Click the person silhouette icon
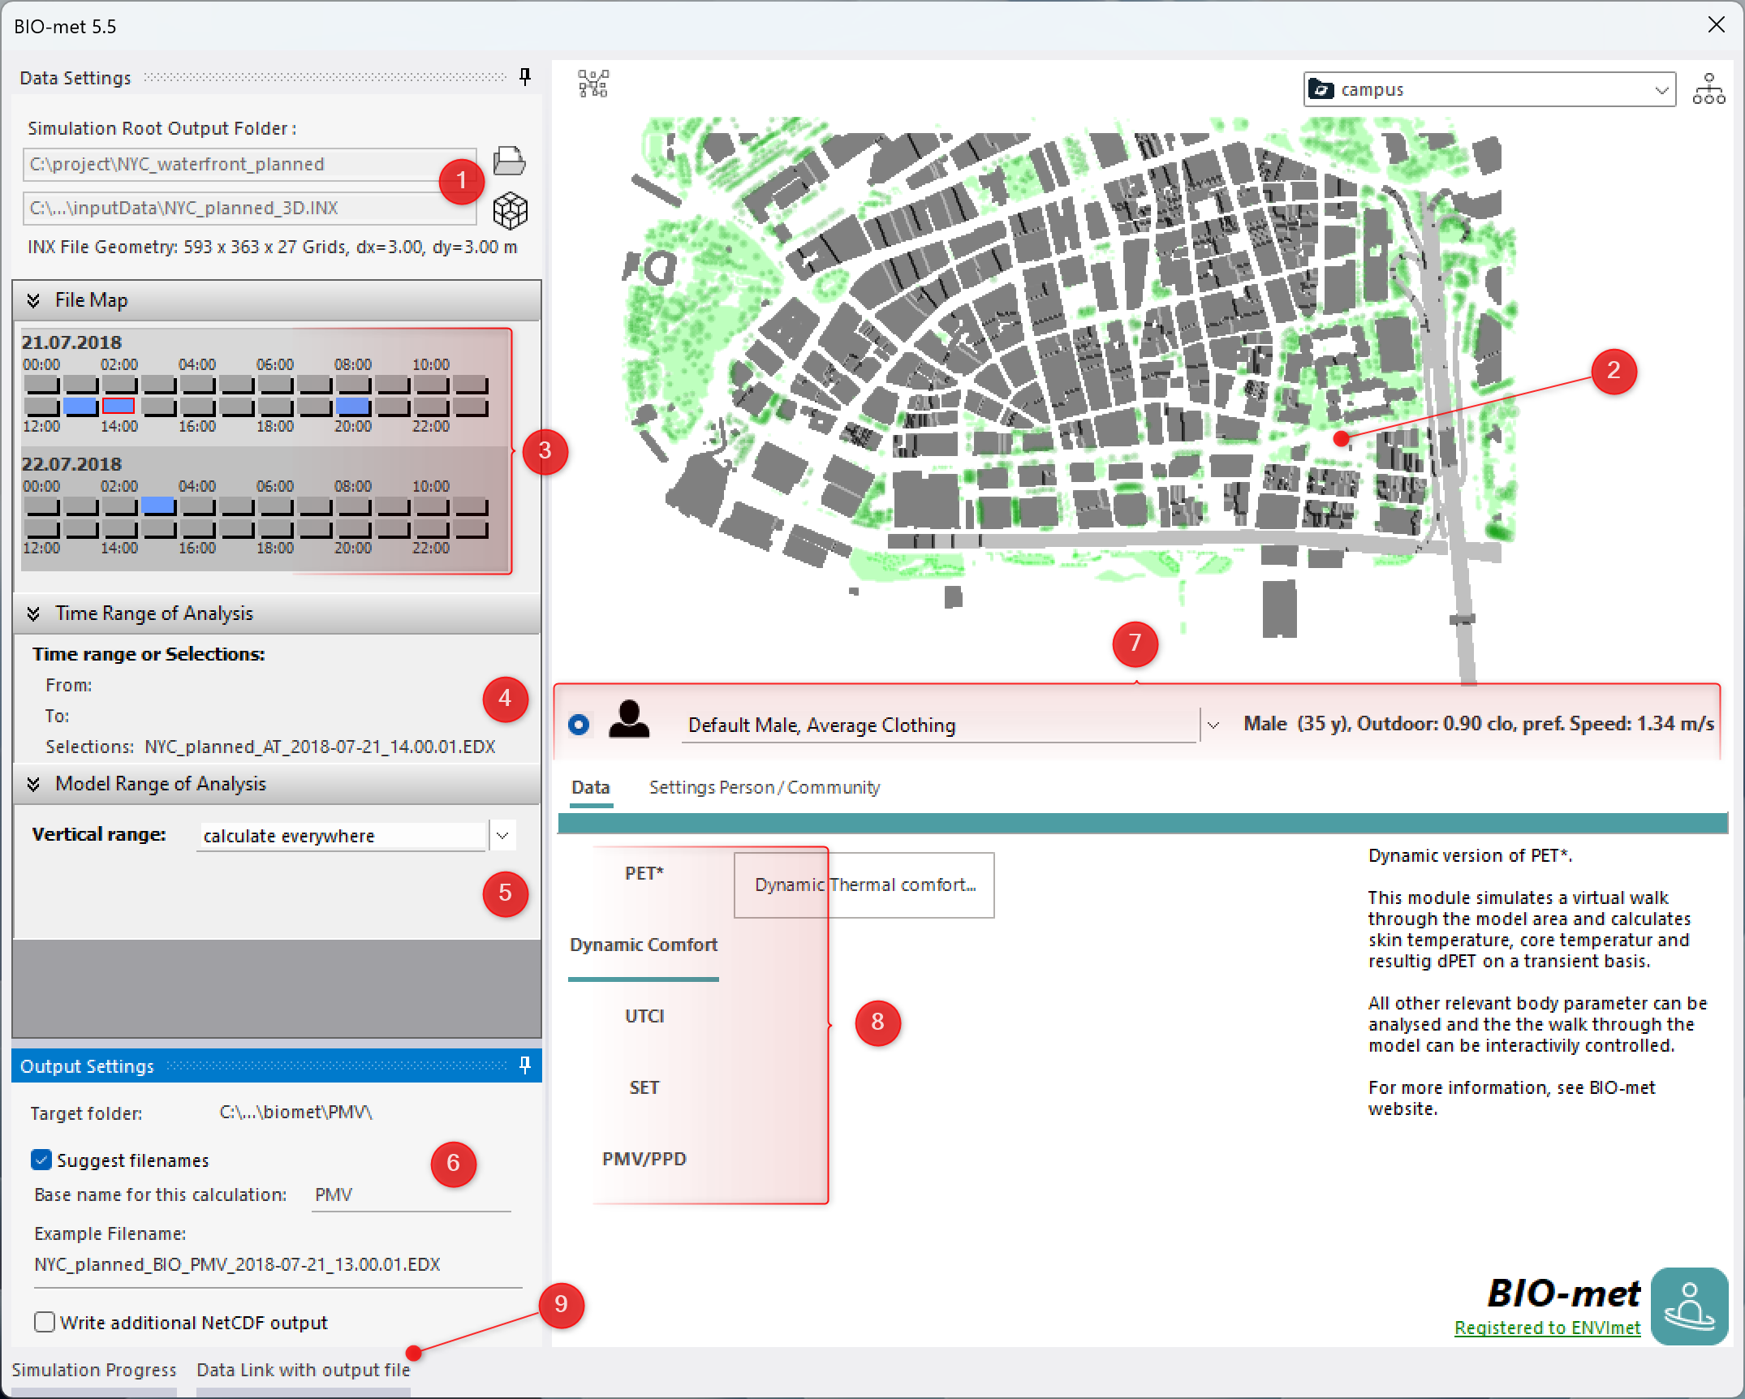Image resolution: width=1745 pixels, height=1399 pixels. click(629, 720)
